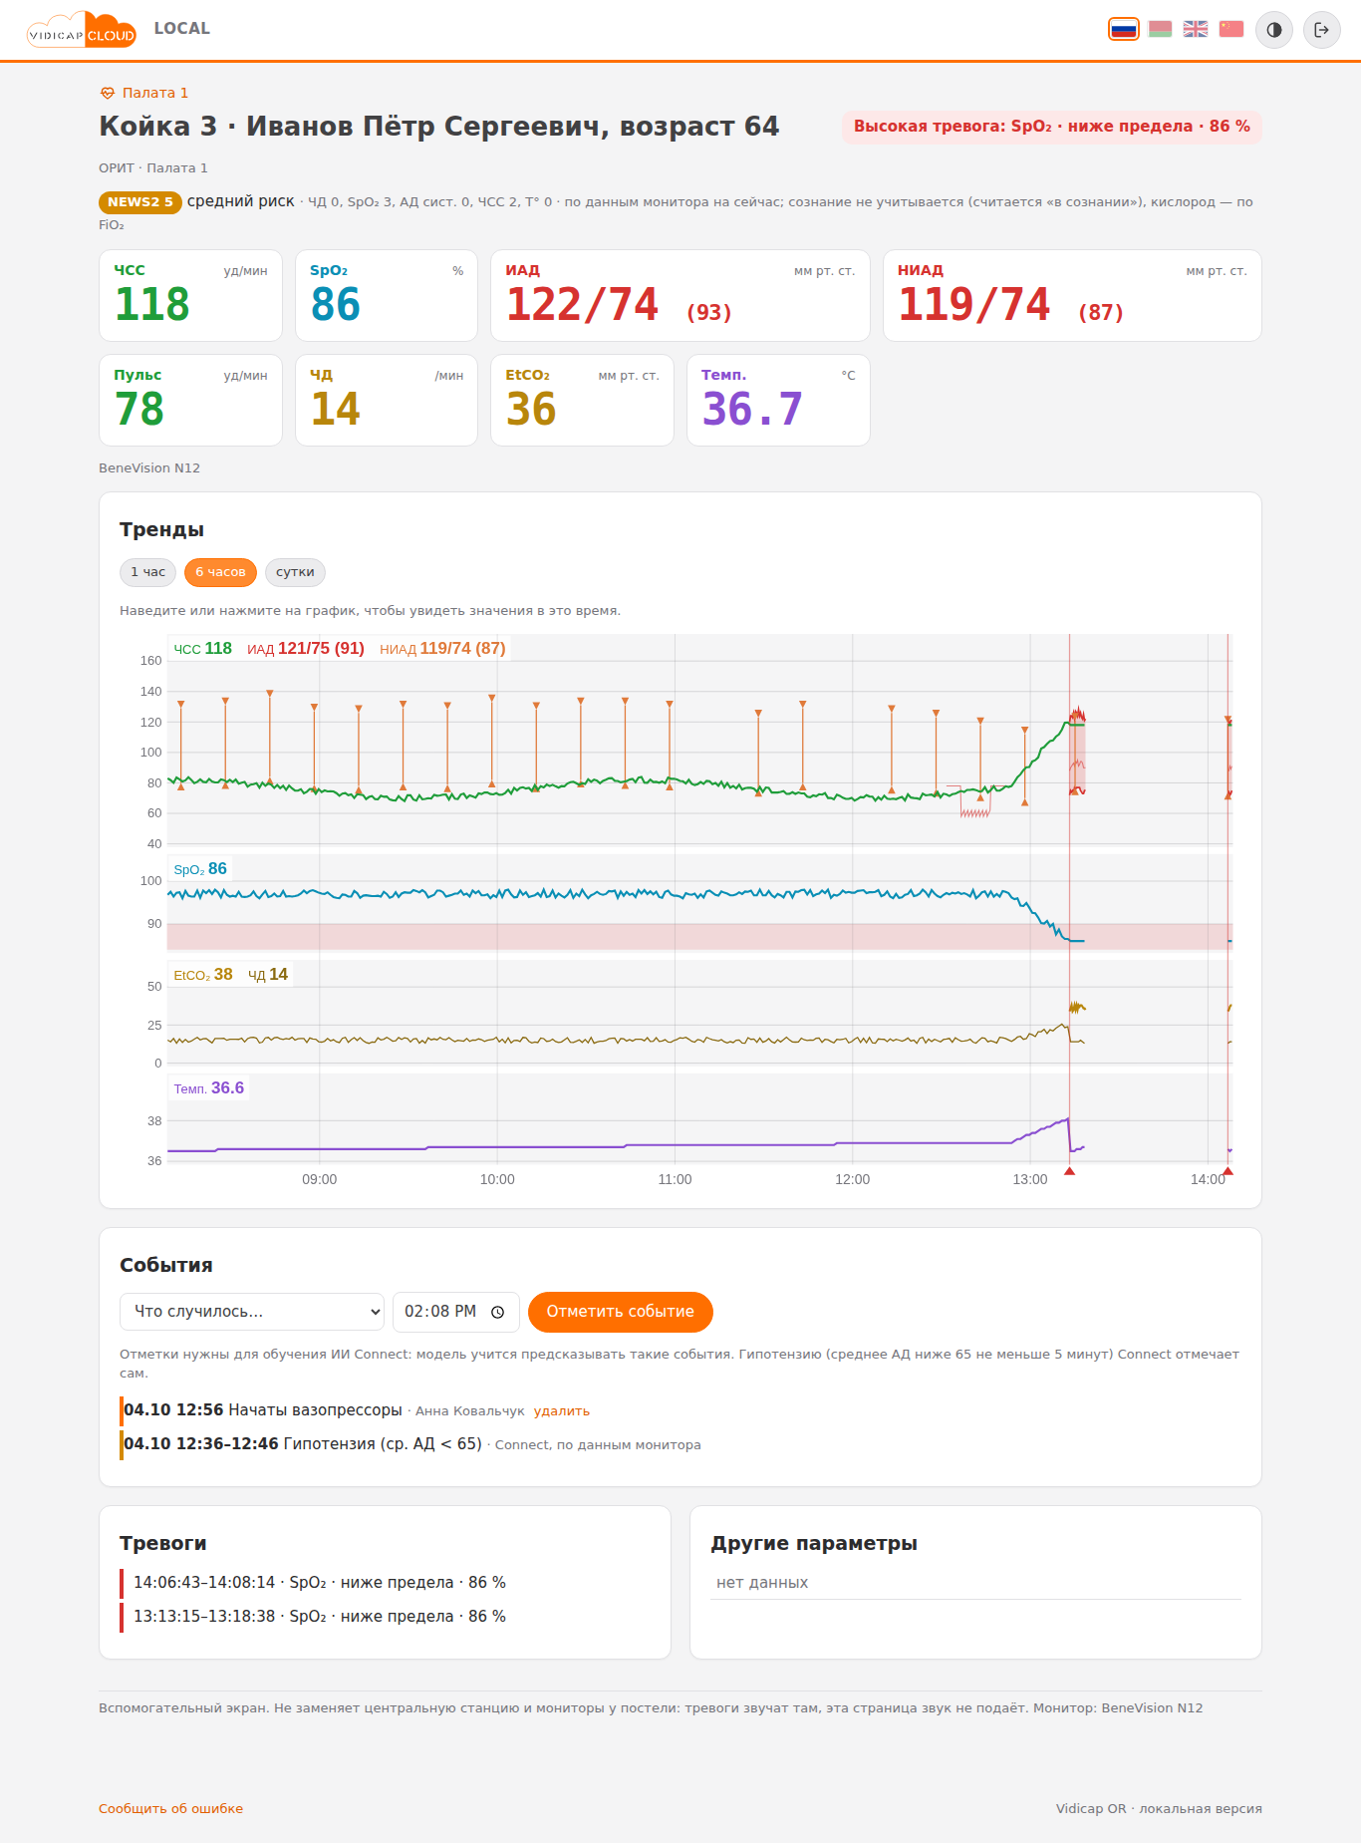Viewport: 1361px width, 1843px height.
Task: Switch language to Belarusian flag
Action: 1160,29
